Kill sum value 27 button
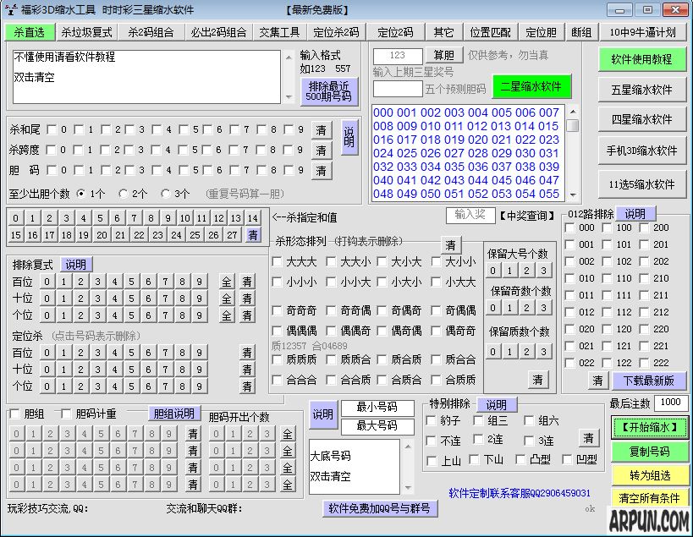Image resolution: width=693 pixels, height=537 pixels. click(232, 235)
